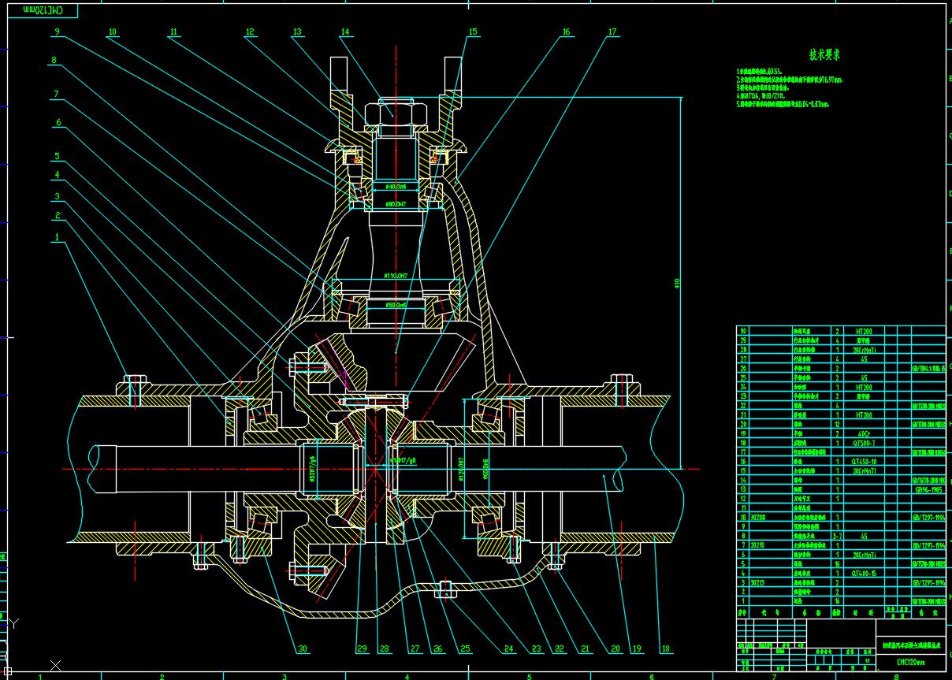Click part callout number 30 at the bottom

[x=303, y=648]
